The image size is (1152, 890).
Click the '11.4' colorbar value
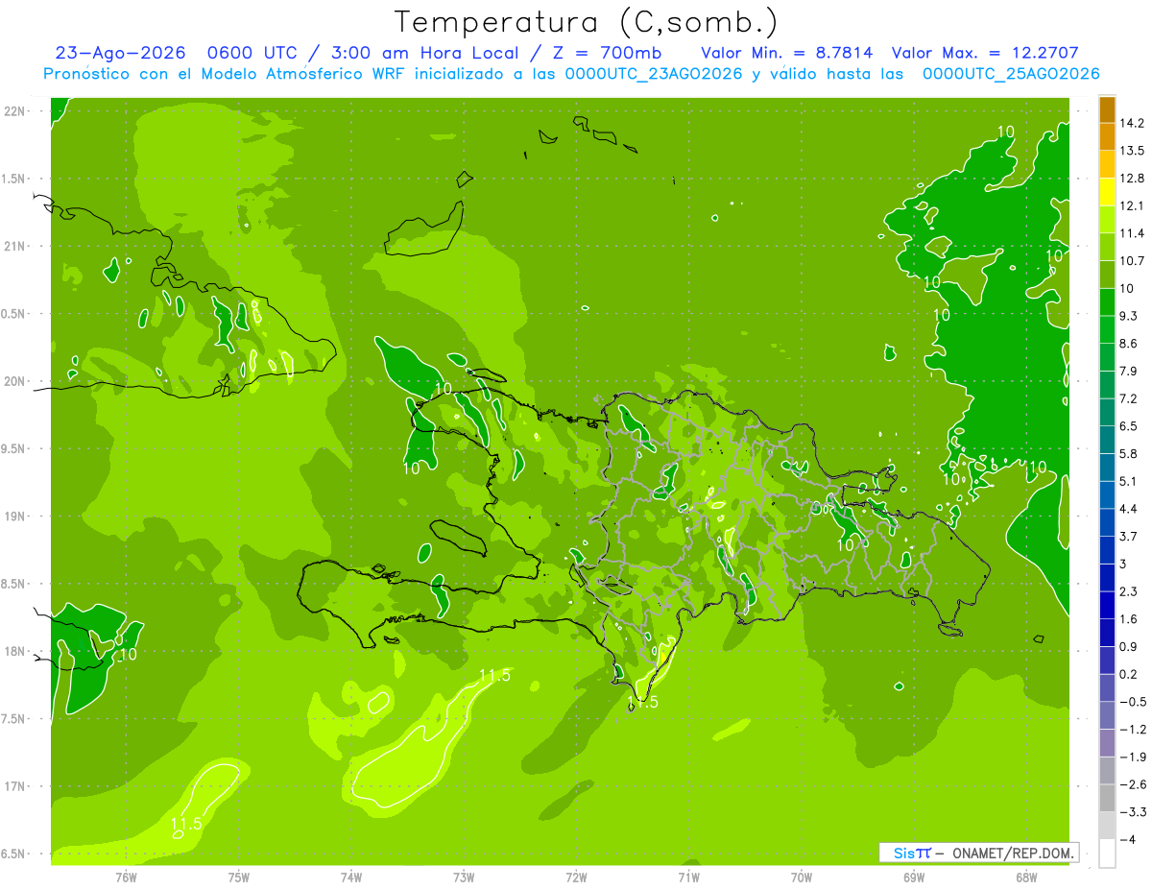(1132, 233)
